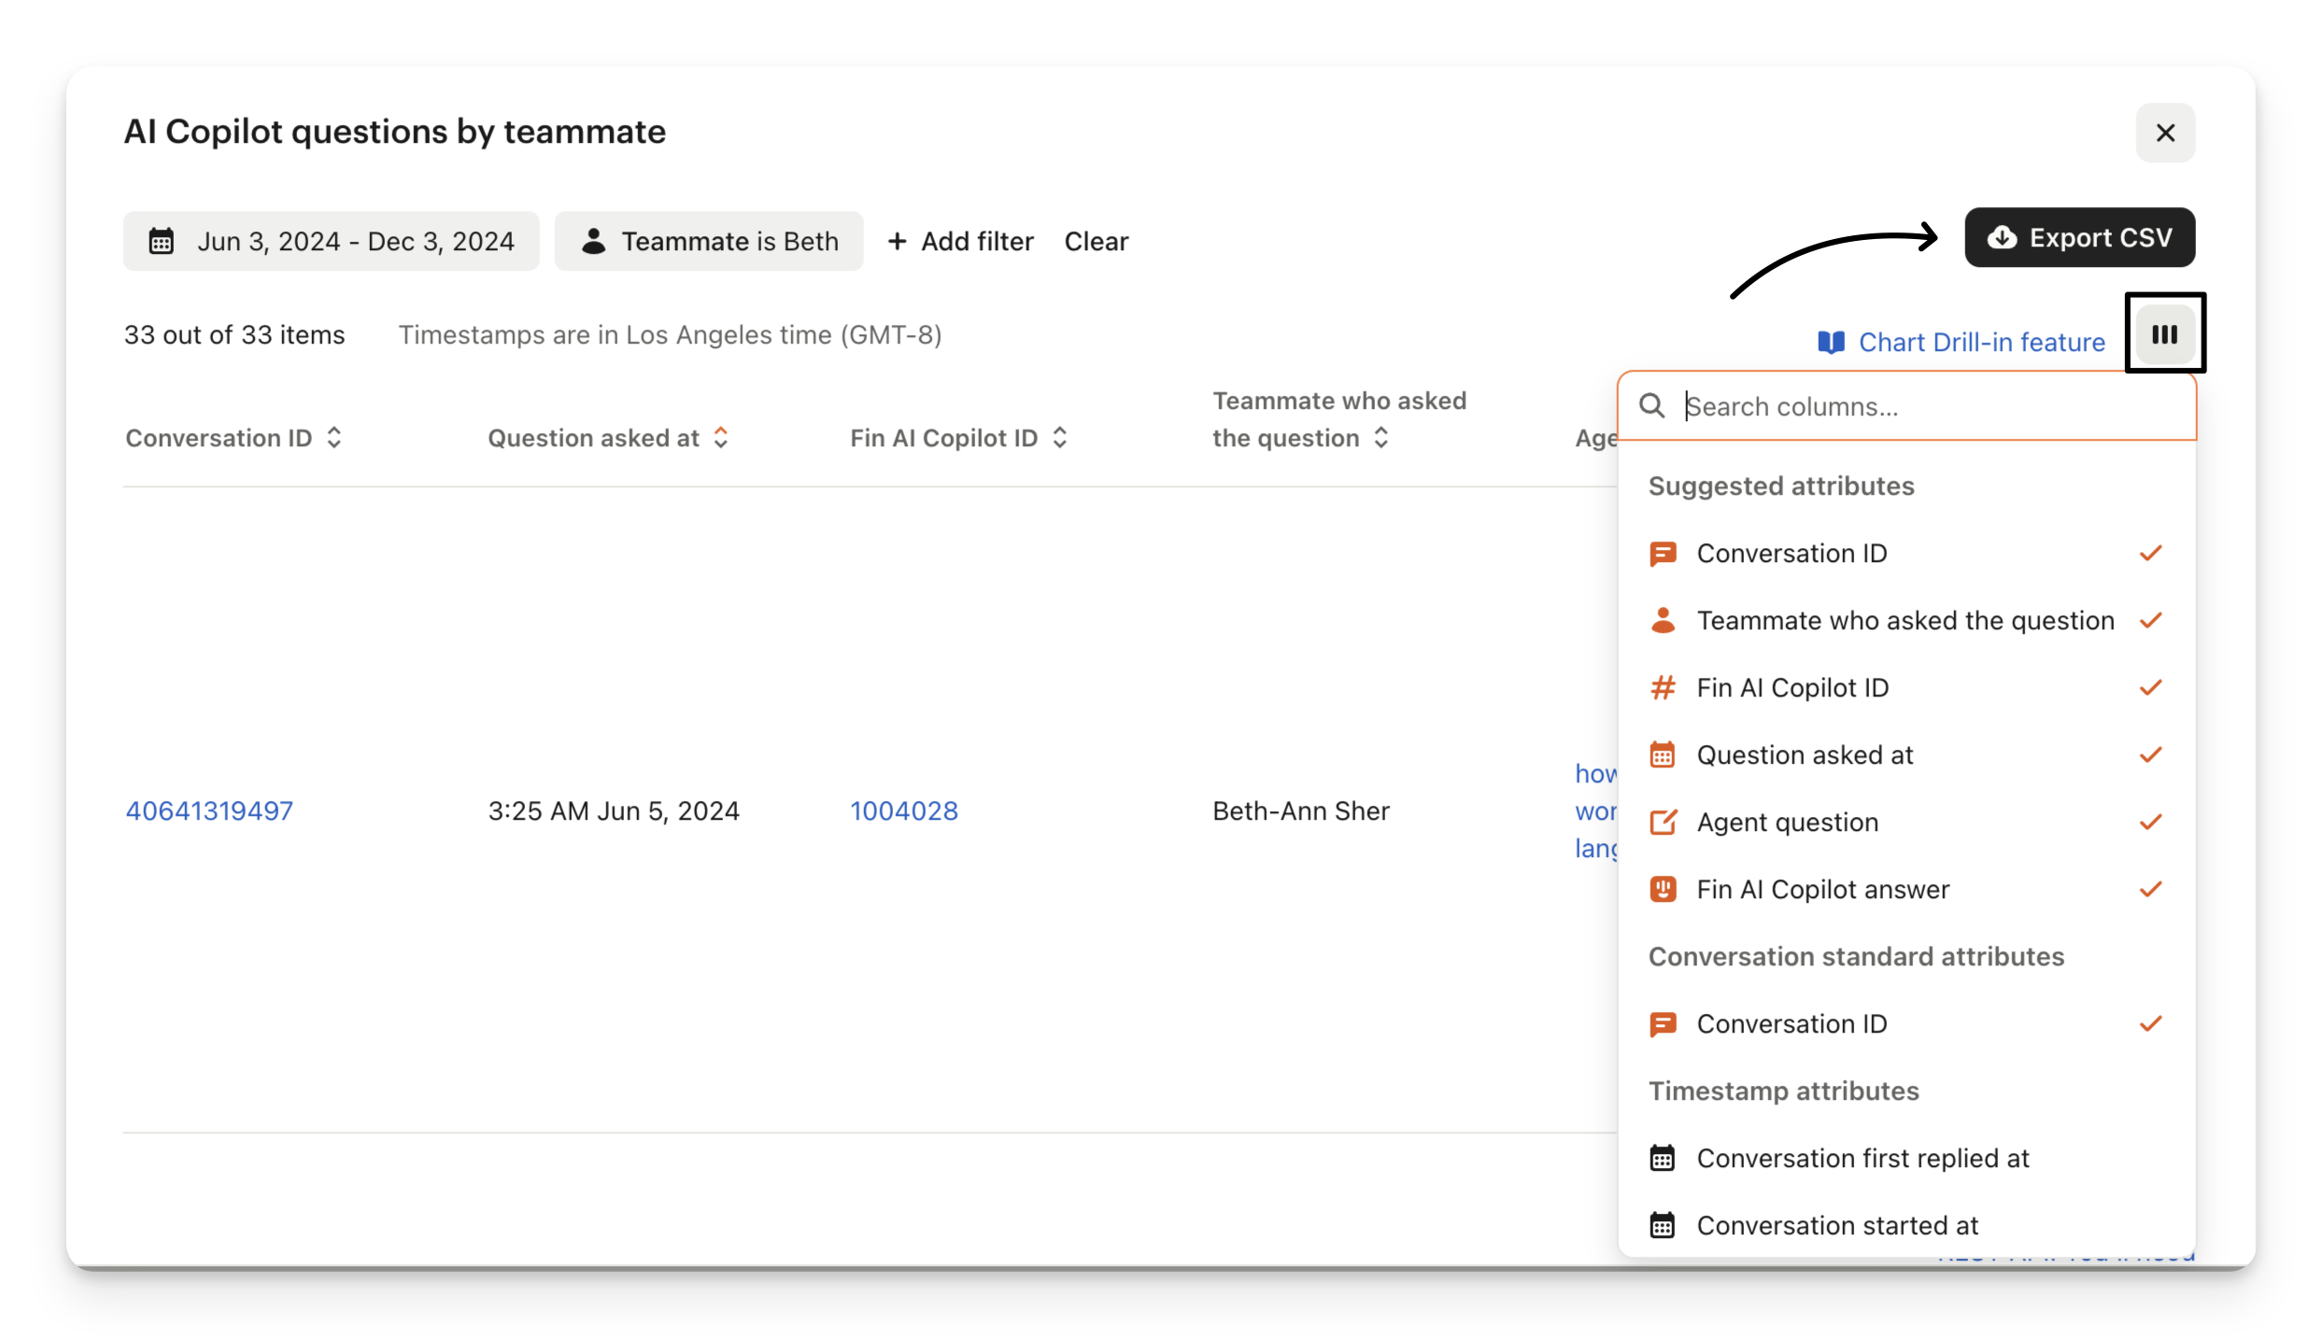Click calendar icon by Conversation started at
The height and width of the screenshot is (1338, 2323).
pyautogui.click(x=1663, y=1226)
